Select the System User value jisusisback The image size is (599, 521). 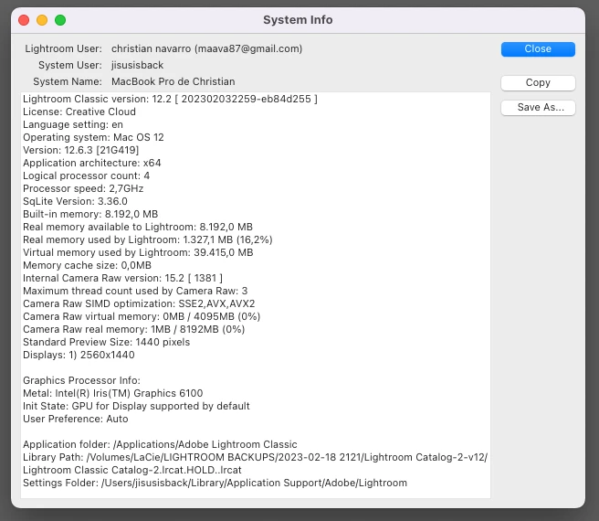(137, 66)
